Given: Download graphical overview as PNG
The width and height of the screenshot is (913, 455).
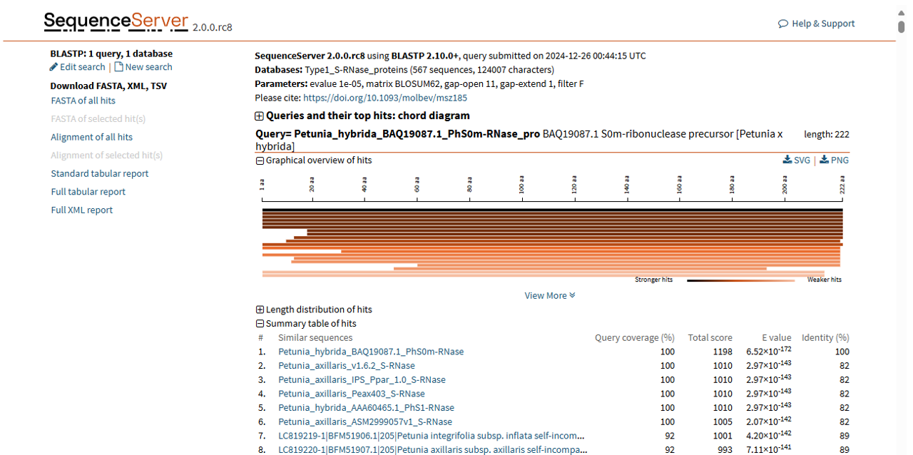Looking at the screenshot, I should [834, 160].
